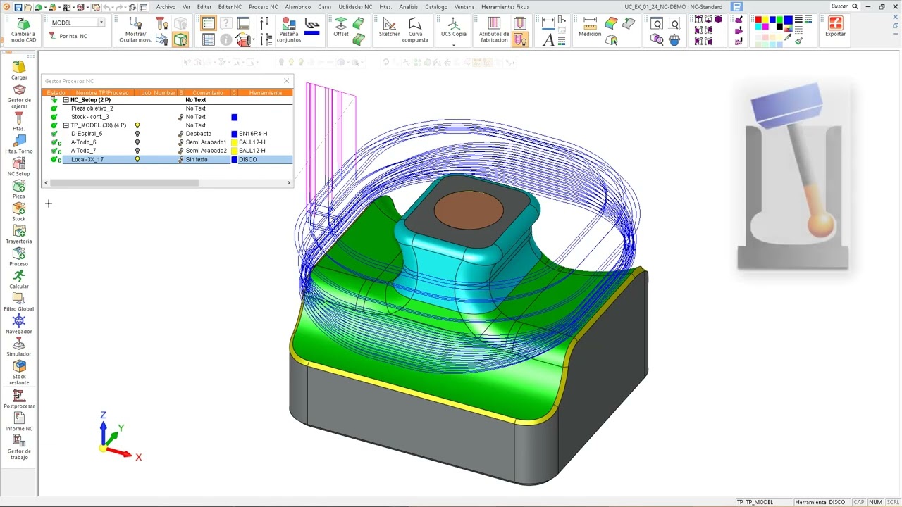The height and width of the screenshot is (507, 902).
Task: Toggle light bulb for A-Todo_6 row
Action: coord(137,142)
